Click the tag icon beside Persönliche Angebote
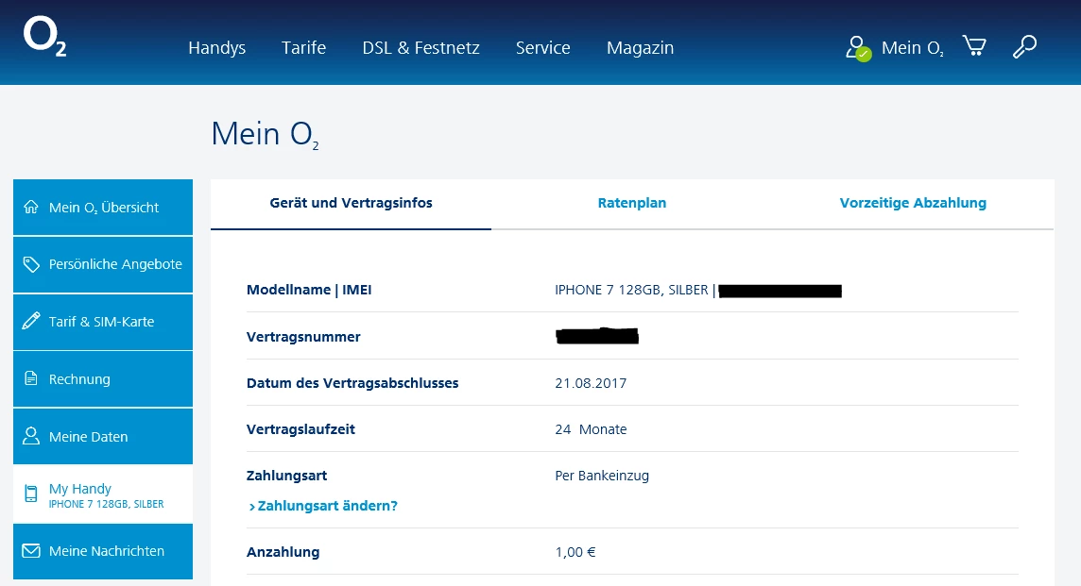The width and height of the screenshot is (1081, 586). tap(31, 264)
